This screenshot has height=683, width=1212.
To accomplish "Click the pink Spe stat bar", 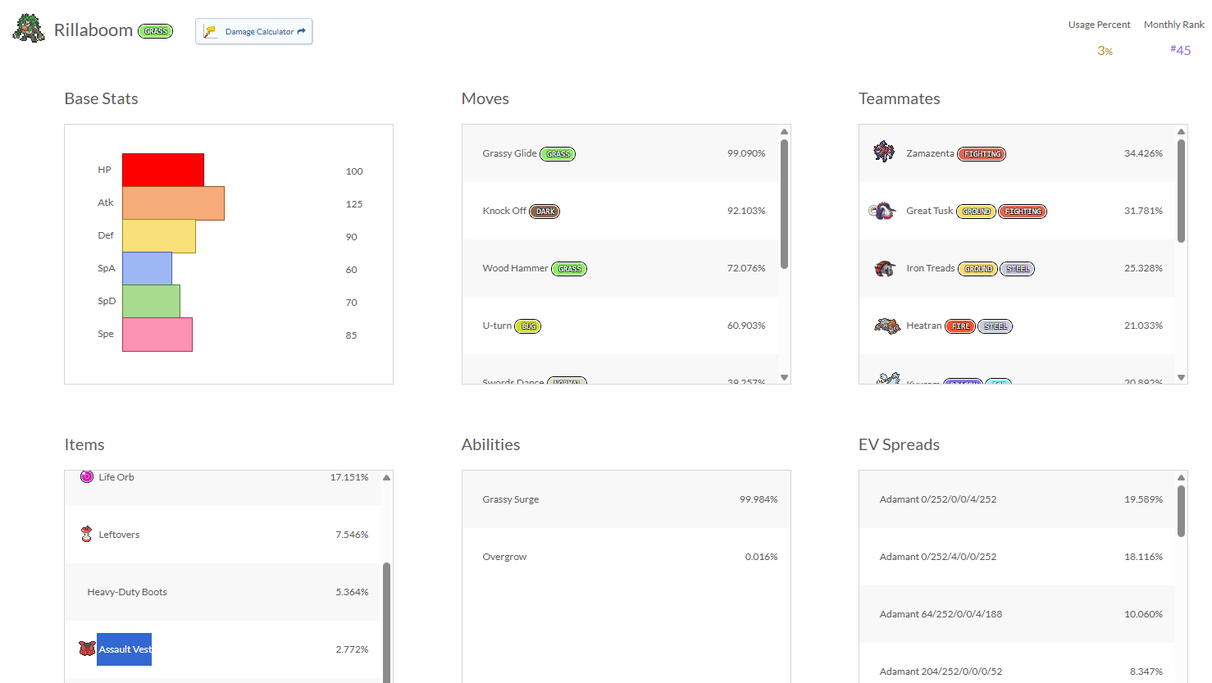I will coord(157,335).
